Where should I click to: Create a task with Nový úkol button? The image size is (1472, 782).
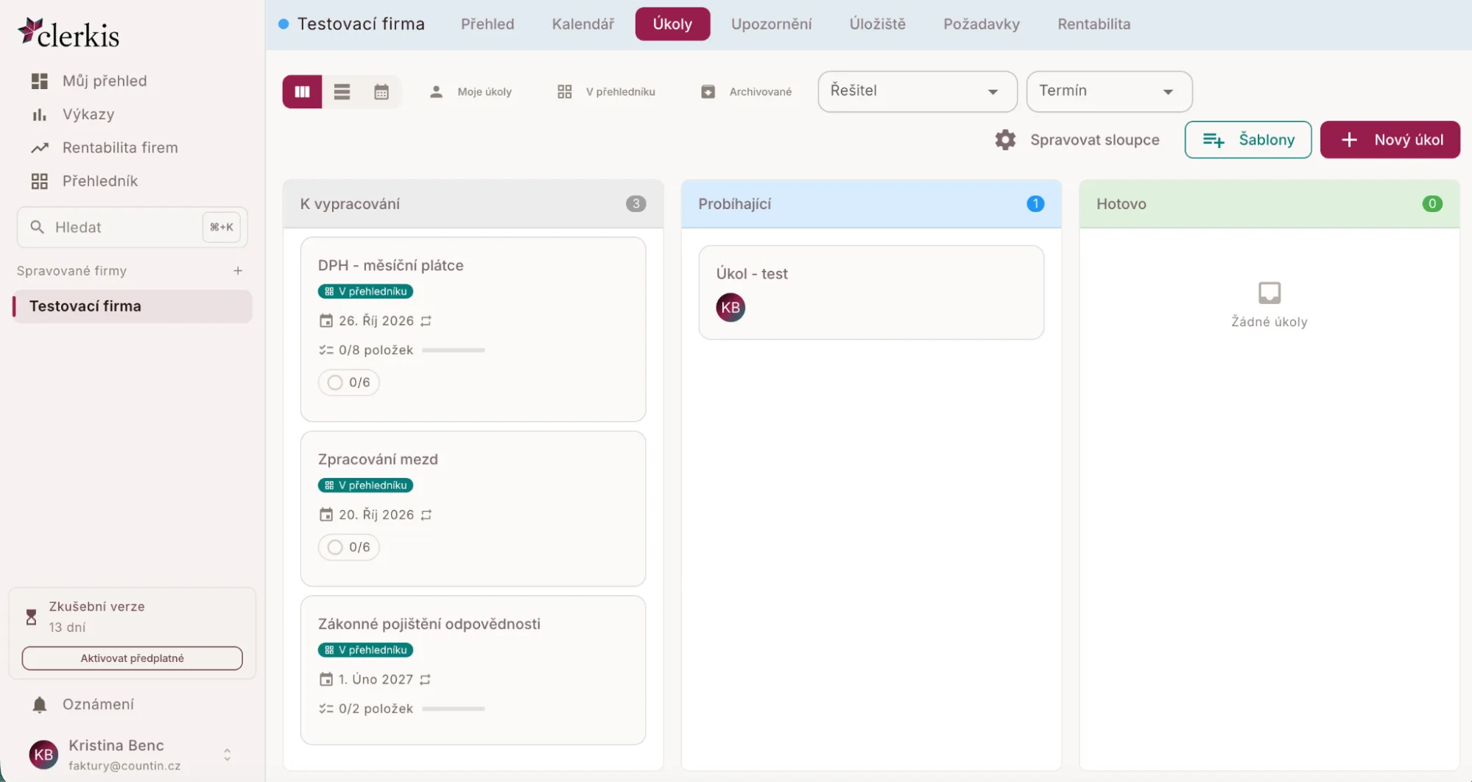pos(1390,140)
